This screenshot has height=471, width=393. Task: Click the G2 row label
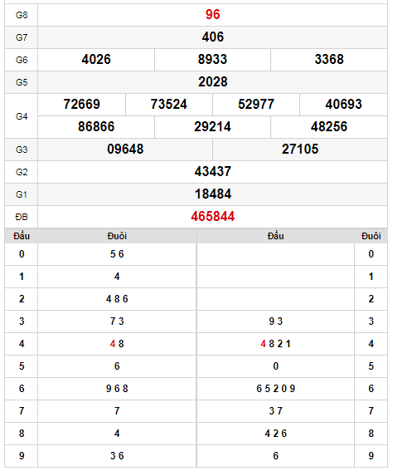click(x=22, y=172)
